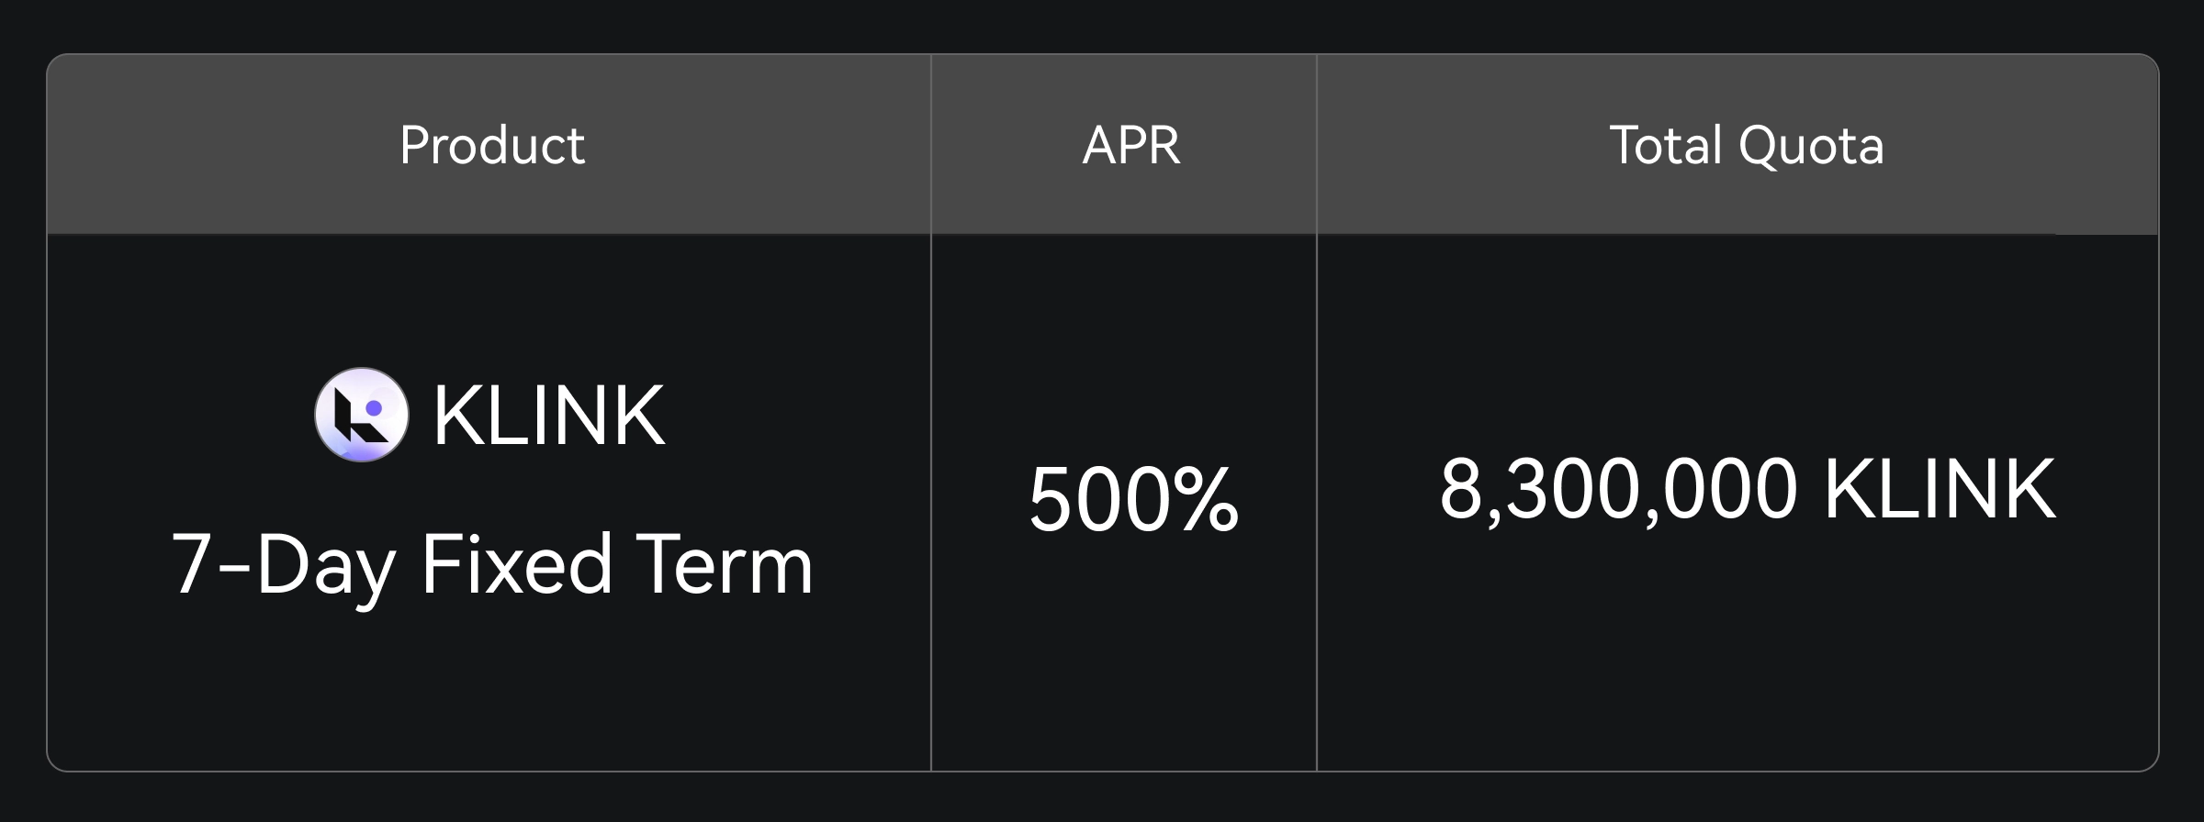The width and height of the screenshot is (2204, 822).
Task: Click the purple dot inside KLINK logo
Action: point(374,407)
